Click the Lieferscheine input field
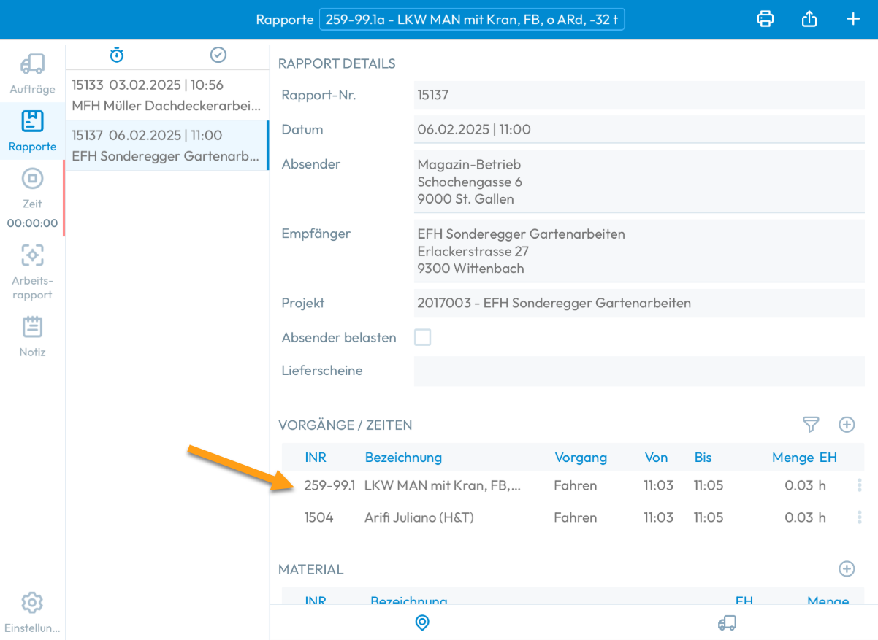The image size is (878, 640). [x=638, y=371]
